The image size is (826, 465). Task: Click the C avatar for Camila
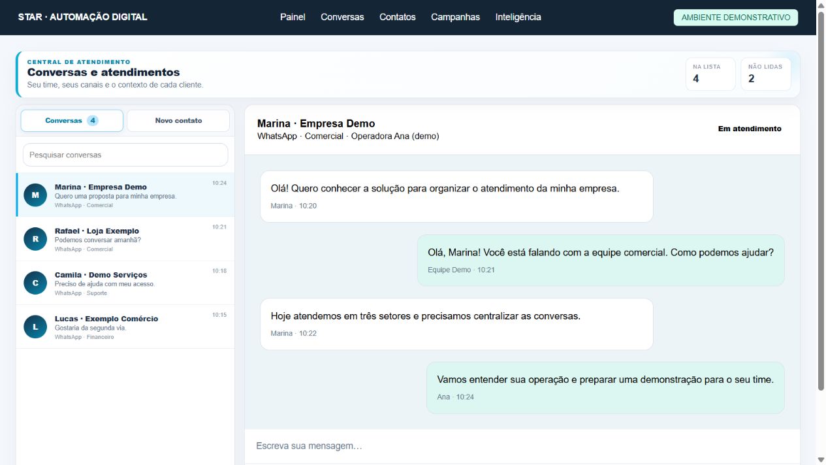35,283
